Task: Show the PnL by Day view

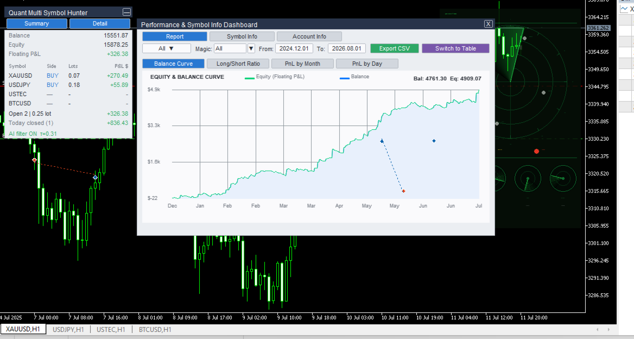Action: 367,64
